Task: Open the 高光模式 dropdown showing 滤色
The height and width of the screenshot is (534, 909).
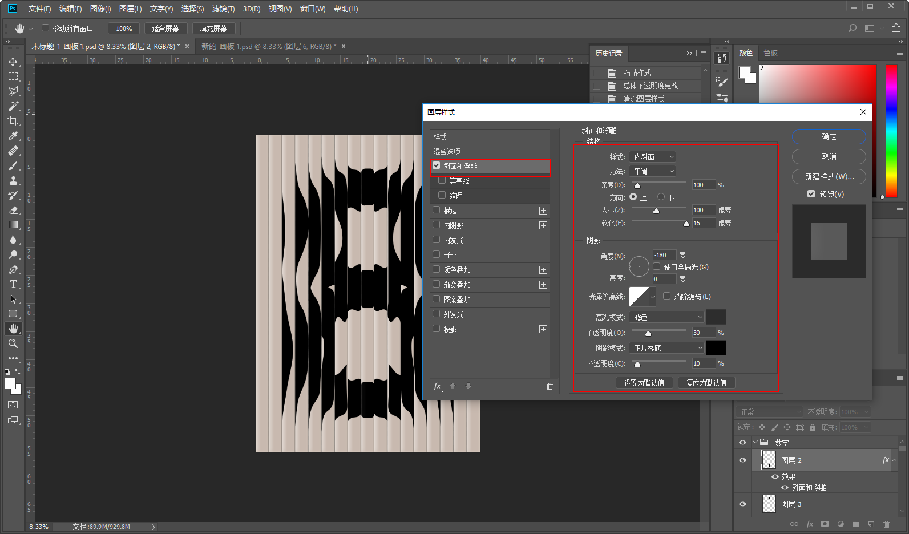Action: pyautogui.click(x=667, y=317)
